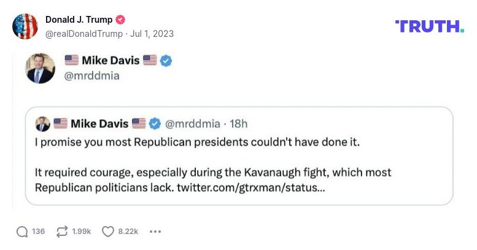
Task: Click the small Mike Davis avatar in the quoted post
Action: [43, 123]
